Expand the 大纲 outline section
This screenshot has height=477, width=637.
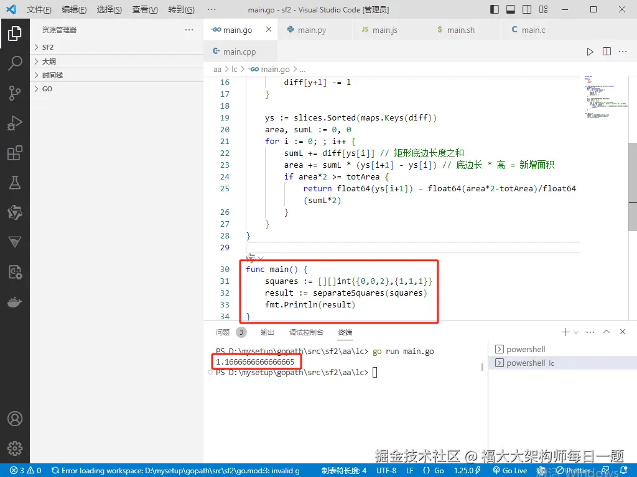[116, 61]
